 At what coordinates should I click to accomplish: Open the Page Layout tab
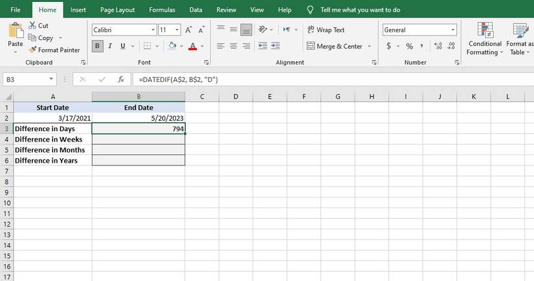117,10
